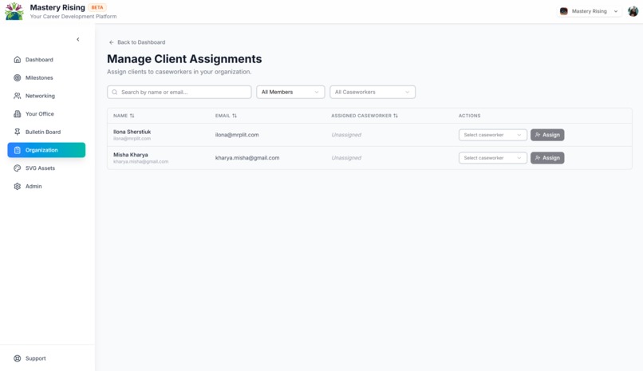Open the All Caseworkers filter dropdown
643x371 pixels.
tap(373, 92)
